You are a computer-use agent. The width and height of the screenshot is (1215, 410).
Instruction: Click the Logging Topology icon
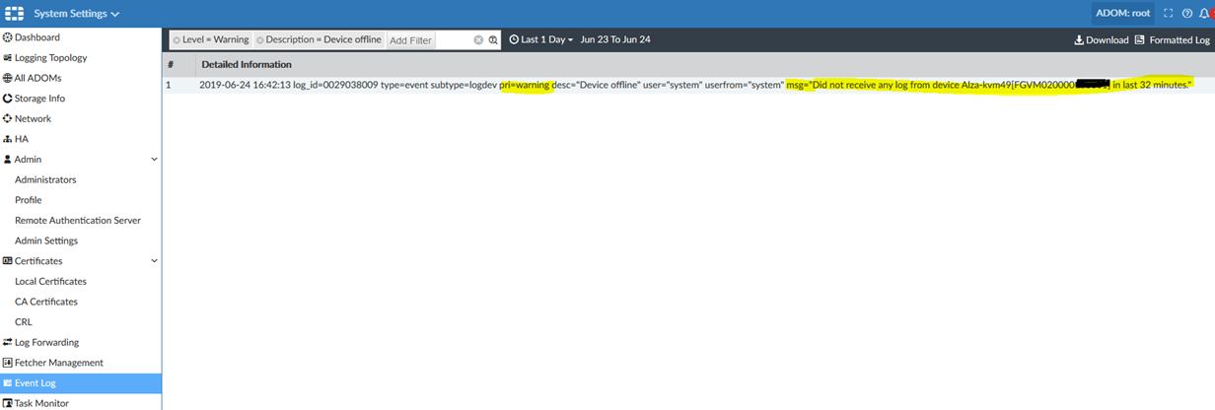[7, 58]
